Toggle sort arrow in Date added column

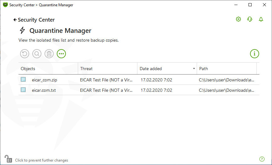click(x=194, y=69)
